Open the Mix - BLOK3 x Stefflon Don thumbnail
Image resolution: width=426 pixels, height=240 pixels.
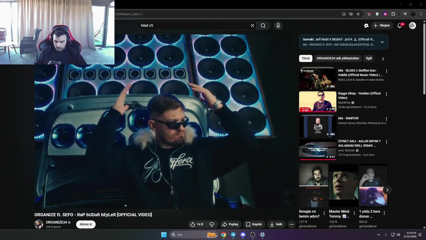point(318,79)
